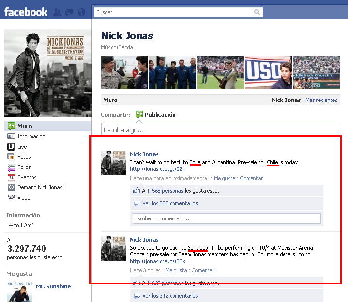
Task: Open photo of soldier handshake
Action: 125,73
